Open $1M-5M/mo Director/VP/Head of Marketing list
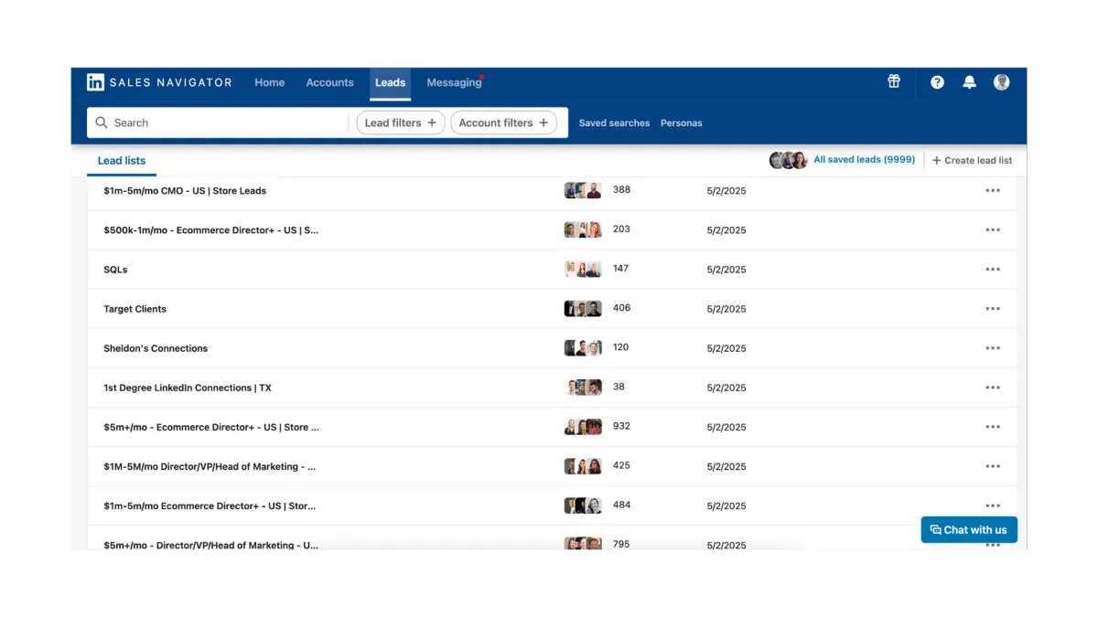The height and width of the screenshot is (617, 1098). [x=210, y=466]
